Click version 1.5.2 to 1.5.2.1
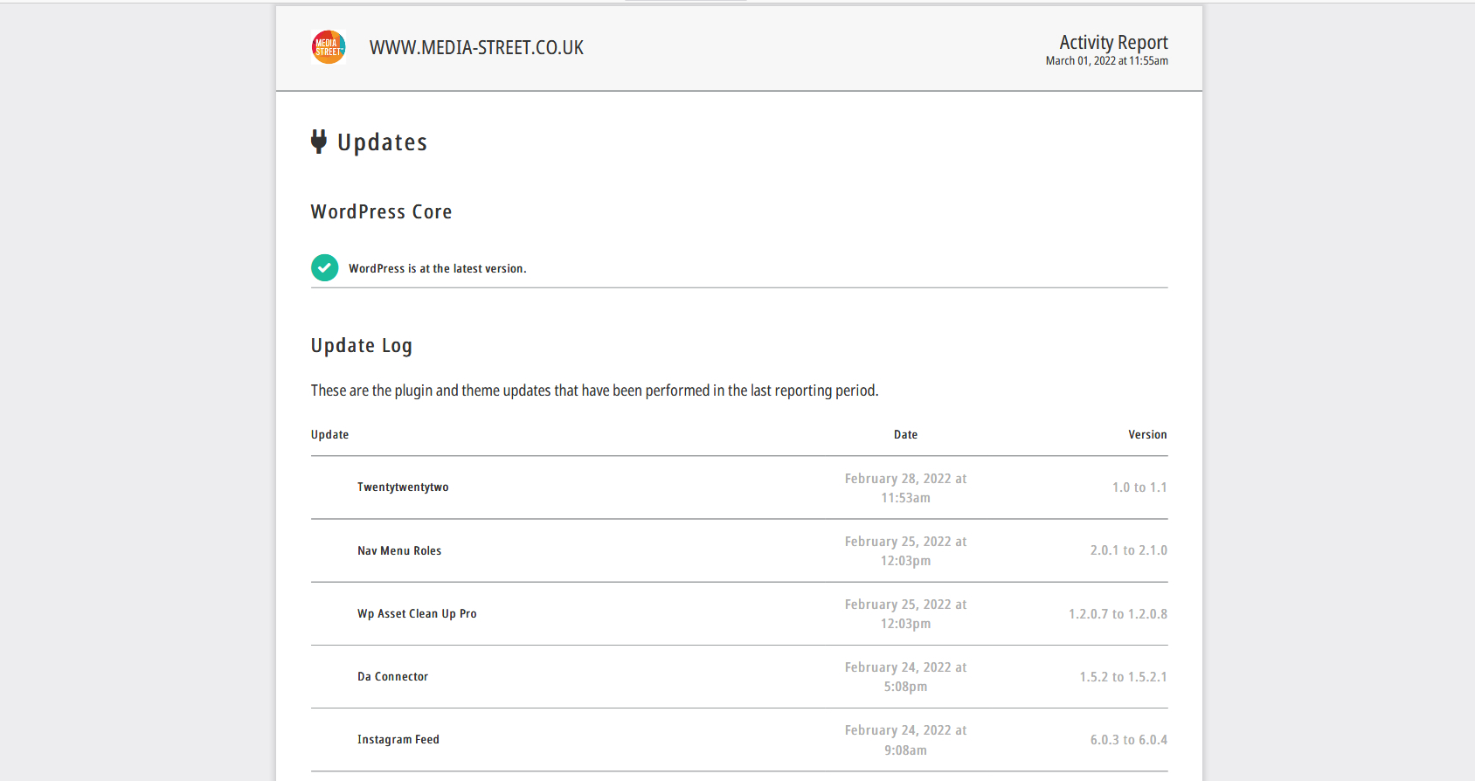Screen dimensions: 1475x781 pyautogui.click(x=1123, y=677)
